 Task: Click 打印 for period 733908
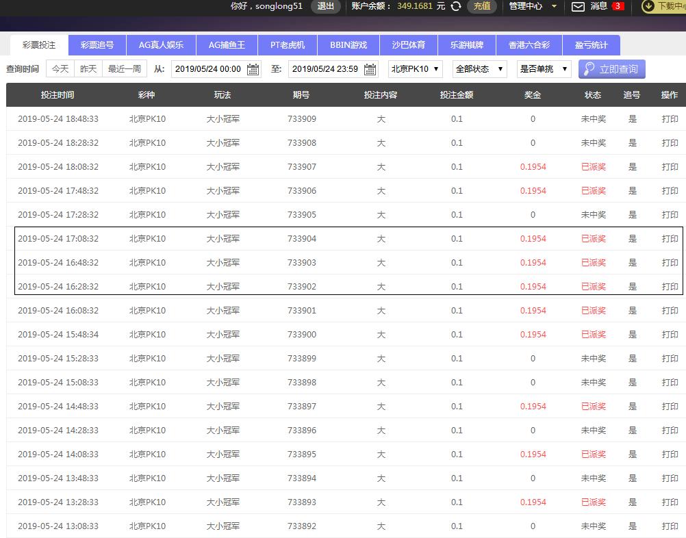670,143
